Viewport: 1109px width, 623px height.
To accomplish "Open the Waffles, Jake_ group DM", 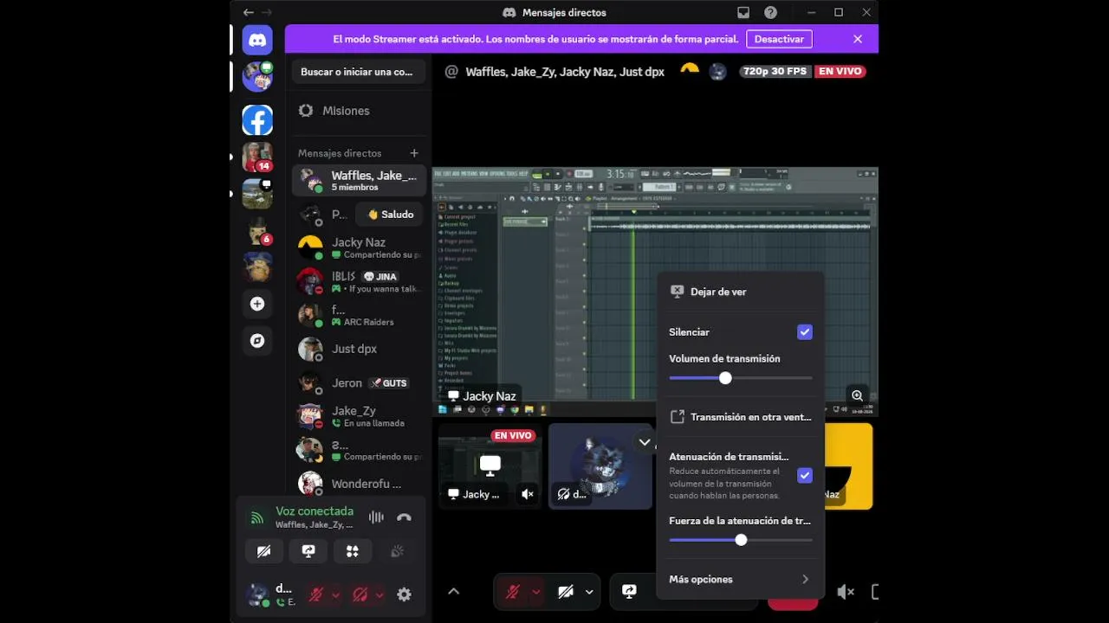I will click(359, 181).
